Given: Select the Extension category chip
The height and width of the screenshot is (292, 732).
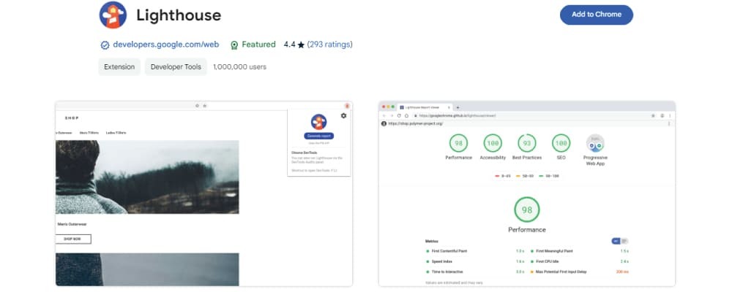Looking at the screenshot, I should (119, 67).
